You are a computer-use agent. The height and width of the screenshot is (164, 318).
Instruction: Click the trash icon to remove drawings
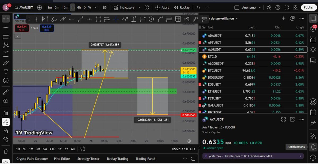click(x=6, y=151)
